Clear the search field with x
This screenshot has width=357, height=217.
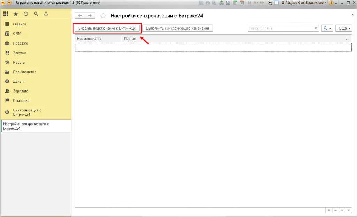[x=316, y=28]
